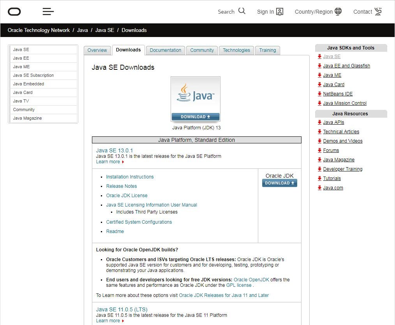Select the Downloads tab
395x325 pixels.
[x=128, y=50]
